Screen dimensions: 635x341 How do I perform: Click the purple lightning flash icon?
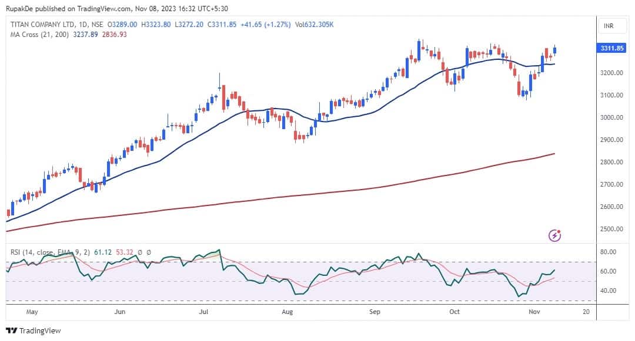pos(554,235)
